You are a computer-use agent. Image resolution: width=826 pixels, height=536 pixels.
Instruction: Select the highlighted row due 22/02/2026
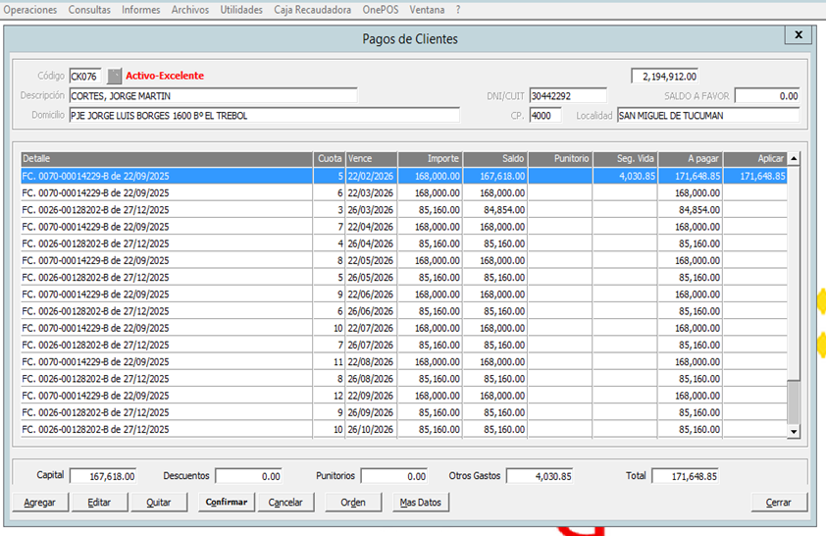pos(404,176)
